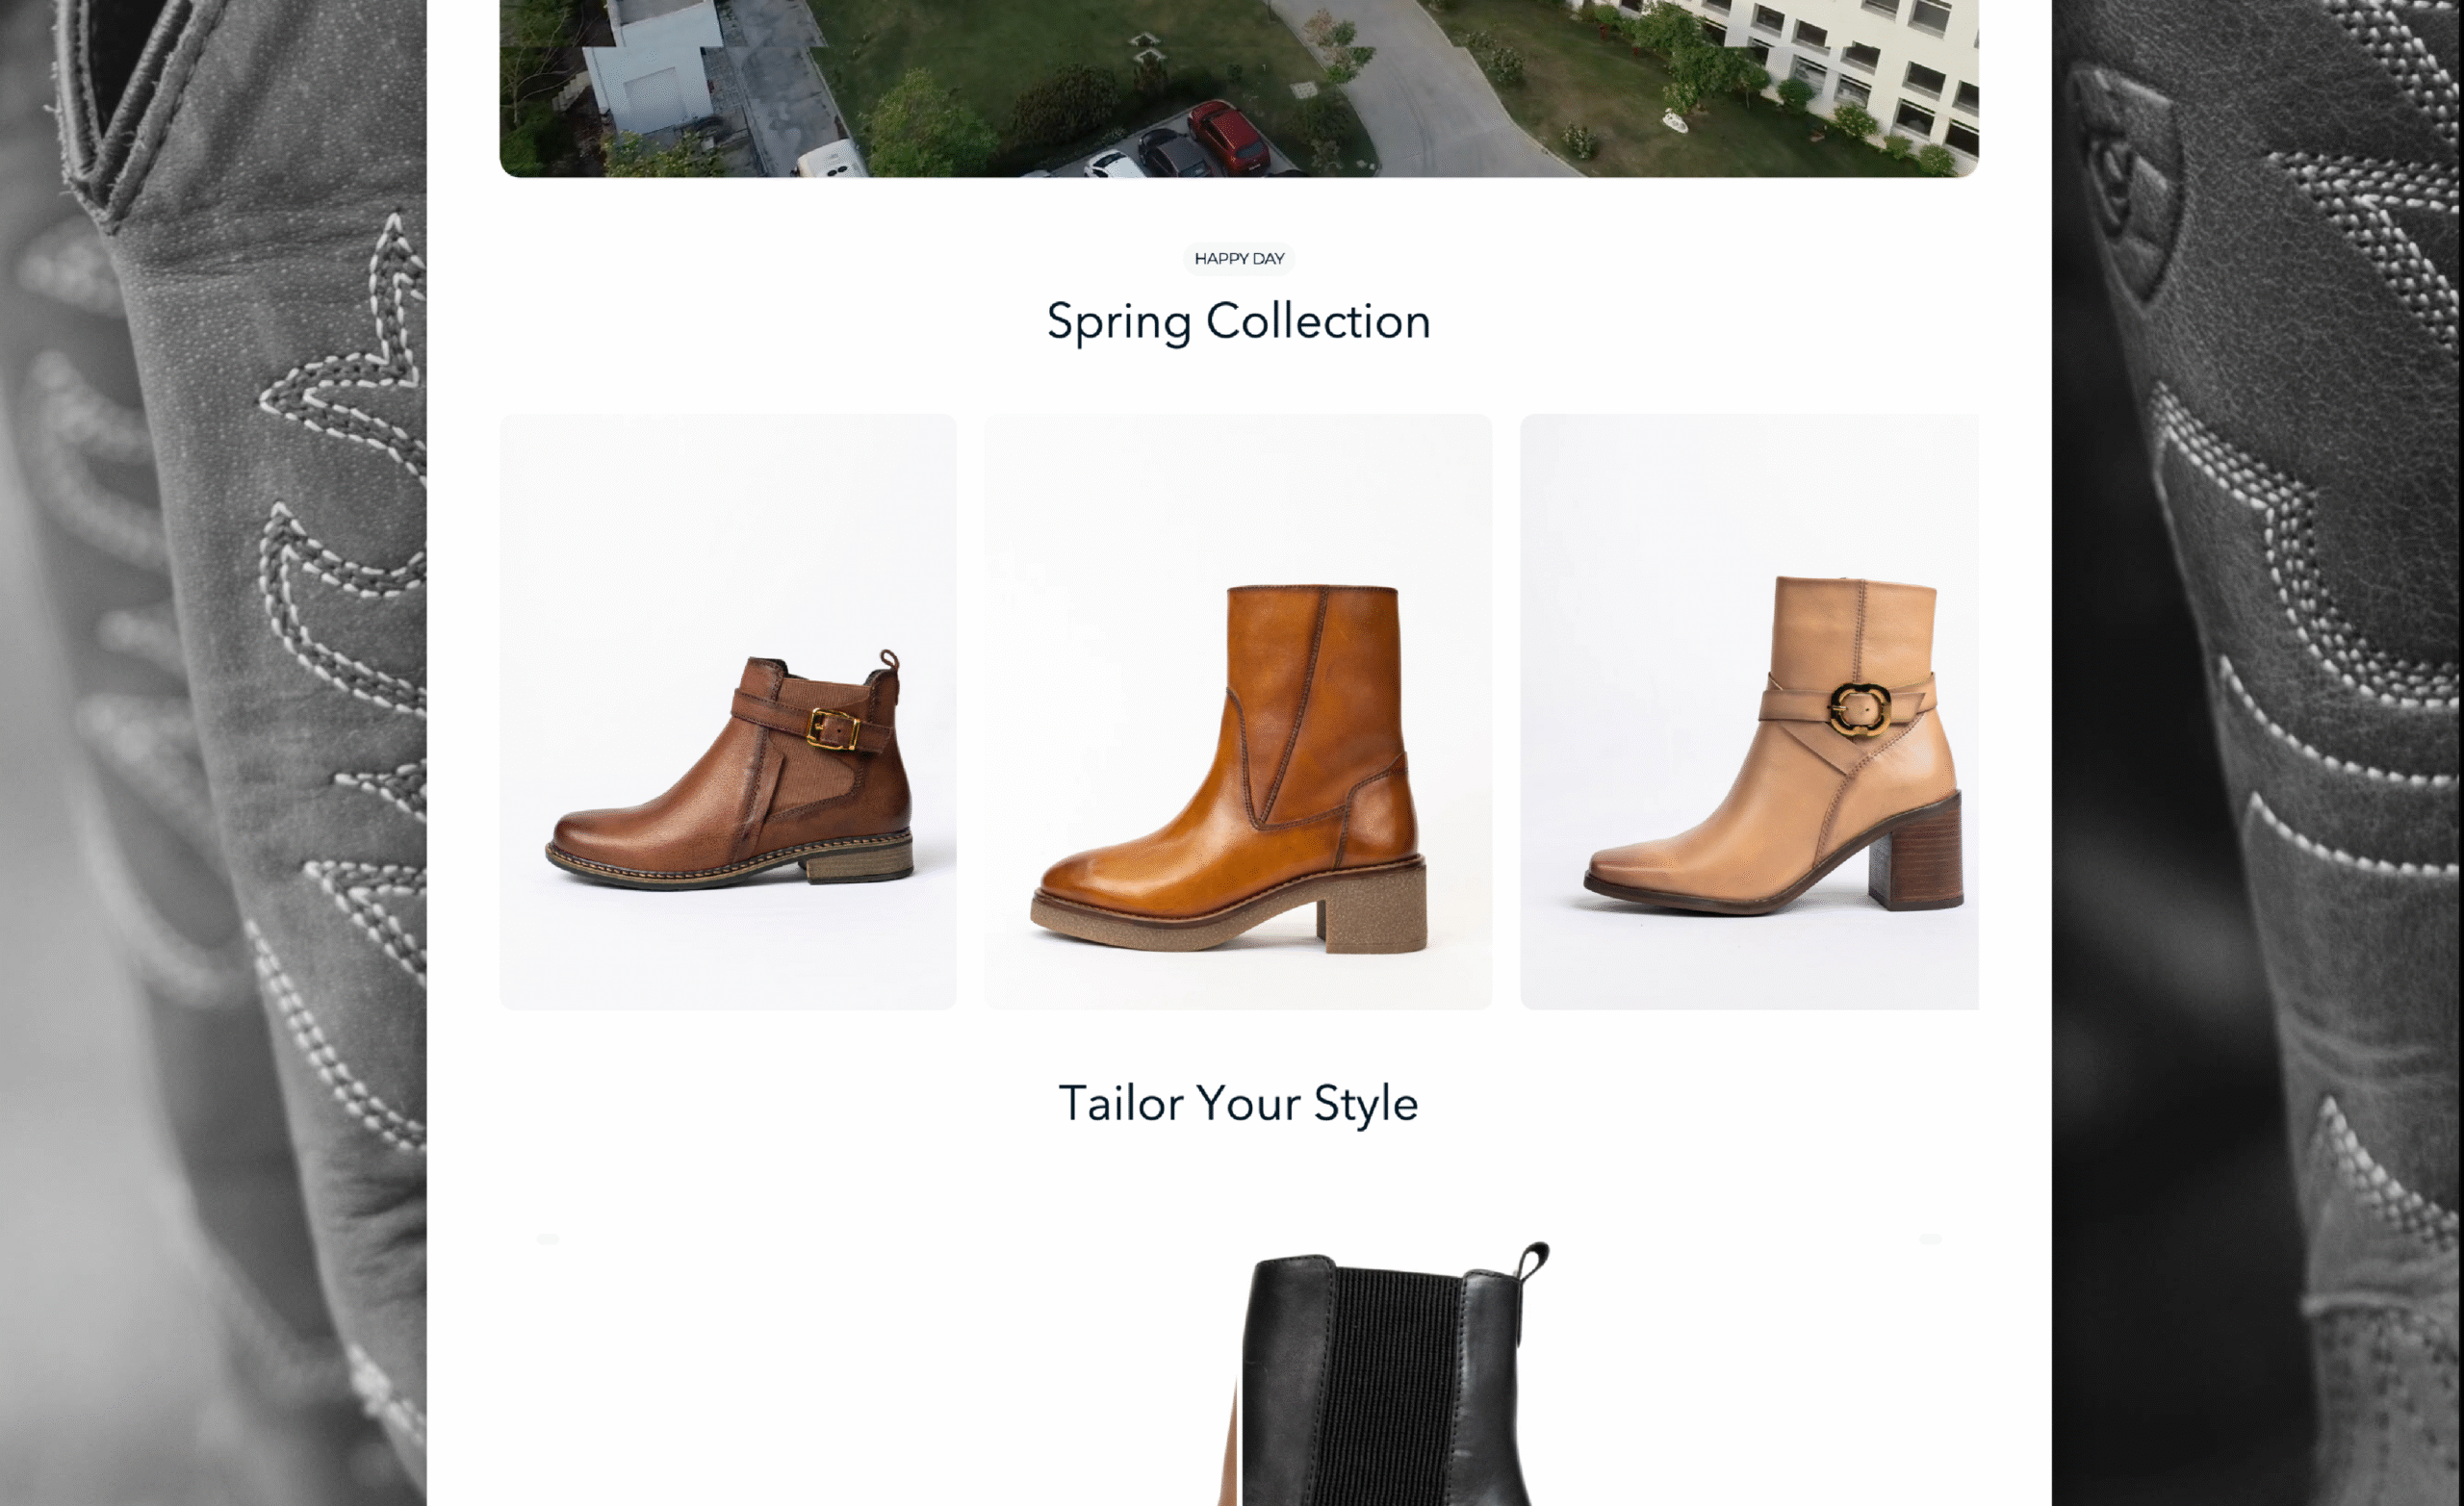The height and width of the screenshot is (1506, 2464).
Task: Click the red car in the banner
Action: [1229, 136]
